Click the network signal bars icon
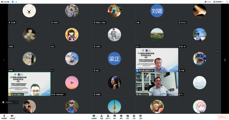Viewport: 229px width, 120px height. coord(16,2)
